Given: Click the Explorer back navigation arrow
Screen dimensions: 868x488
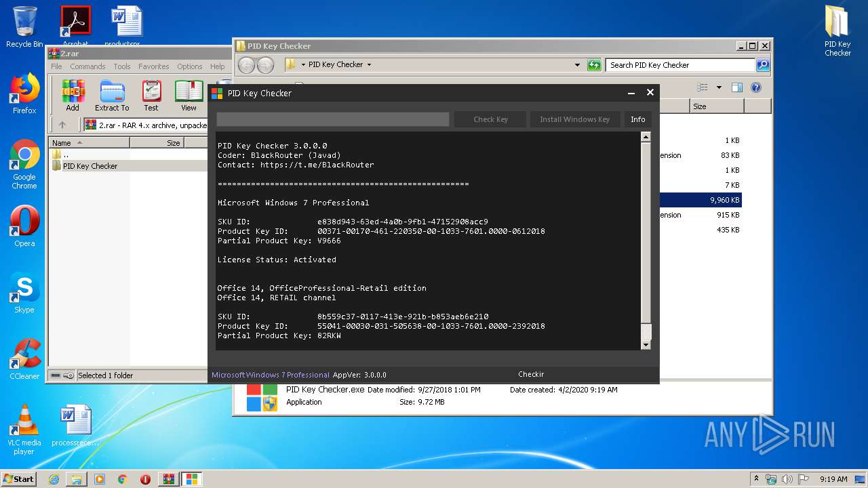Looking at the screenshot, I should tap(246, 65).
